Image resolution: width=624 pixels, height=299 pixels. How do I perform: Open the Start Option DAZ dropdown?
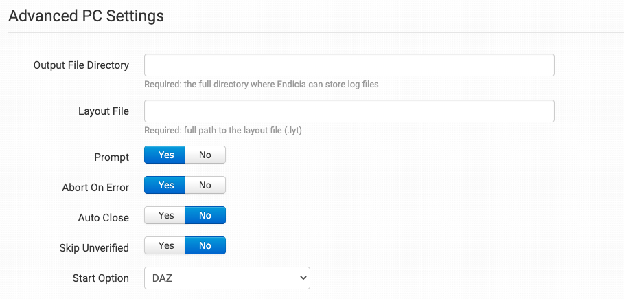(227, 278)
